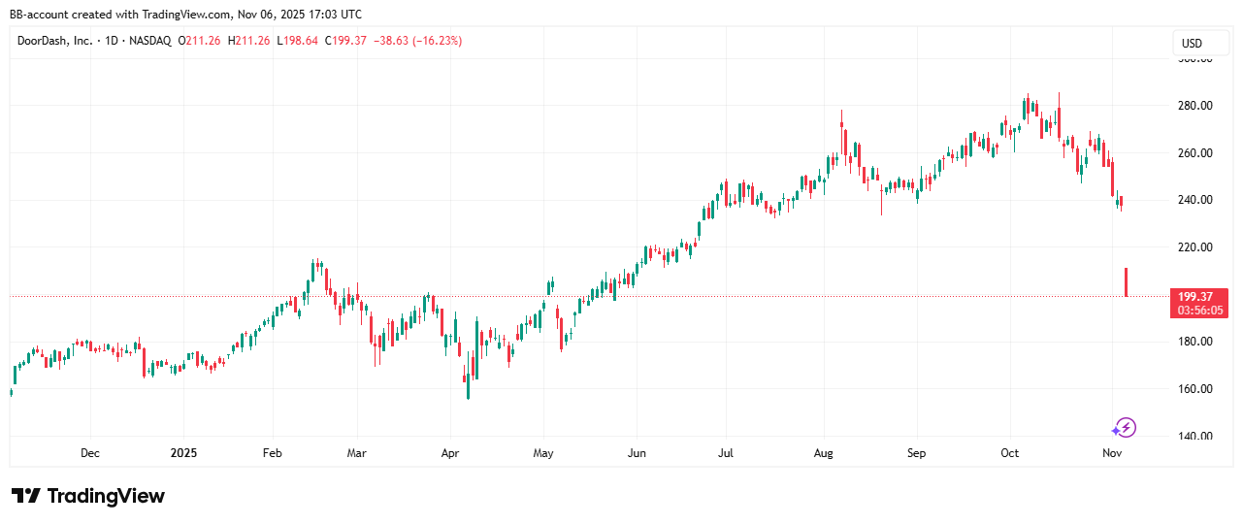The width and height of the screenshot is (1243, 525).
Task: Select the Jul label on time axis
Action: click(x=728, y=453)
